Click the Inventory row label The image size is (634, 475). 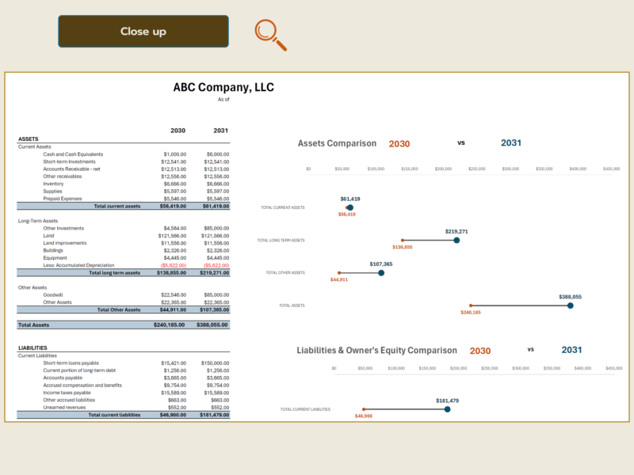coord(53,184)
